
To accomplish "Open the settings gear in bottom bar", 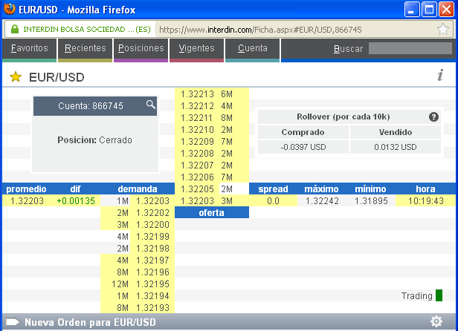I will pos(436,321).
